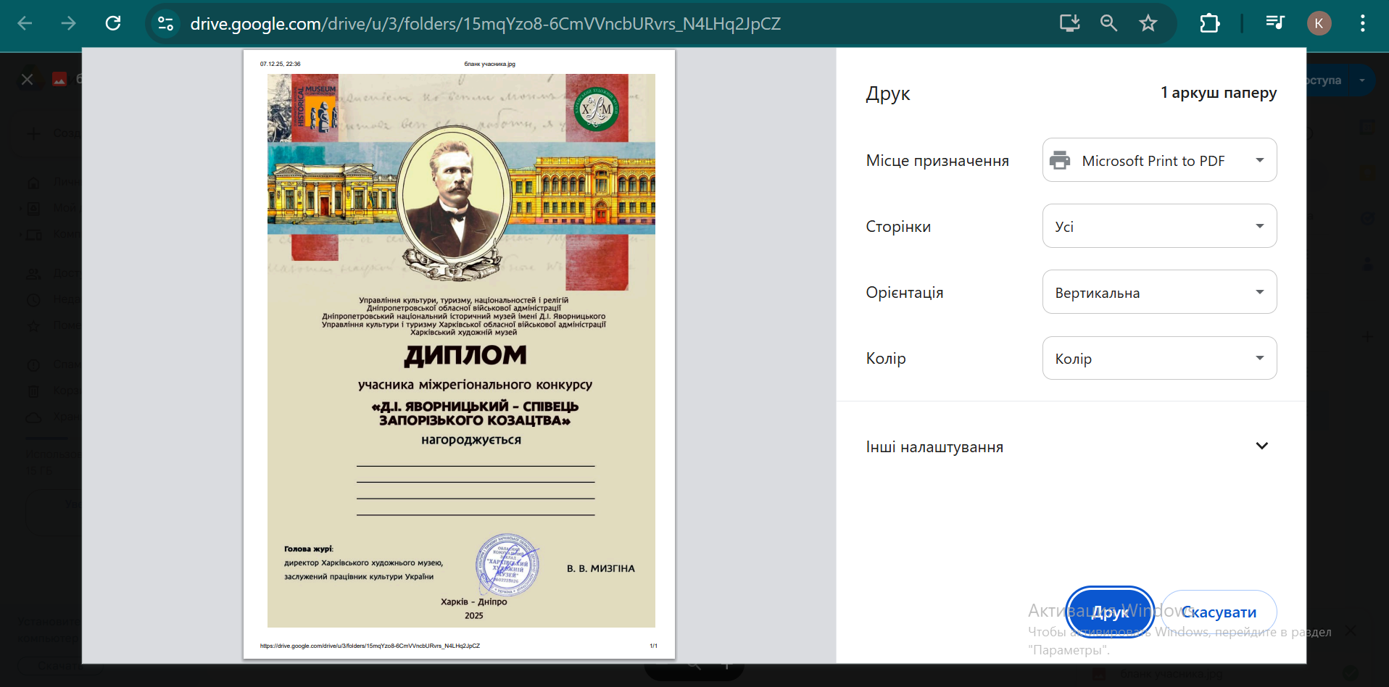Viewport: 1389px width, 687px height.
Task: Open the profile avatar K
Action: click(1319, 23)
